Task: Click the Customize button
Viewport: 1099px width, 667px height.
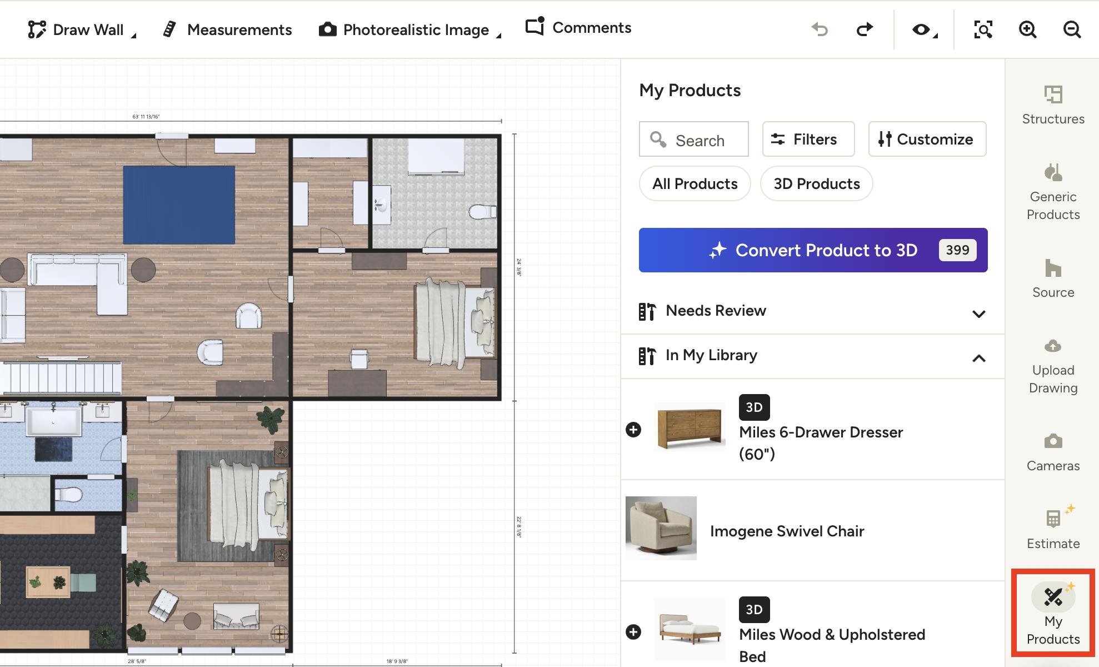Action: [927, 140]
